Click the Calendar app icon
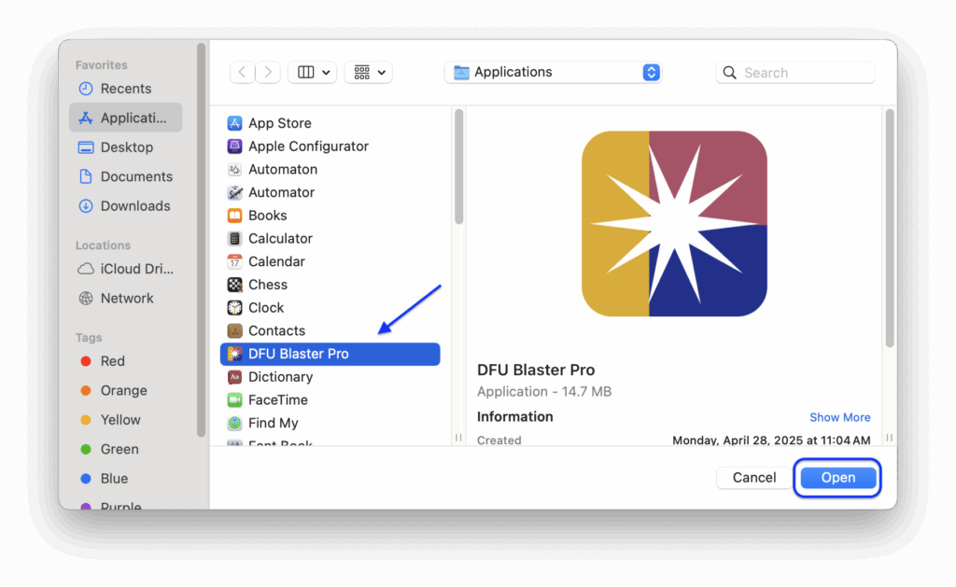The height and width of the screenshot is (587, 956). [x=234, y=261]
